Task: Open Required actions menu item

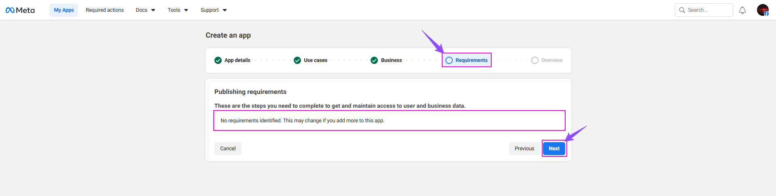Action: [105, 10]
